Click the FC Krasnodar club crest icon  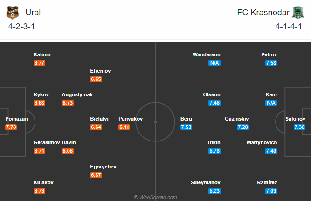(x=298, y=13)
